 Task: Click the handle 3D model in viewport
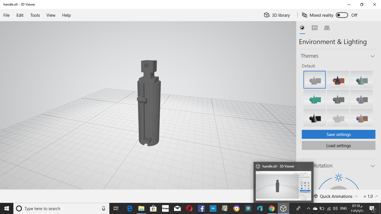click(149, 103)
